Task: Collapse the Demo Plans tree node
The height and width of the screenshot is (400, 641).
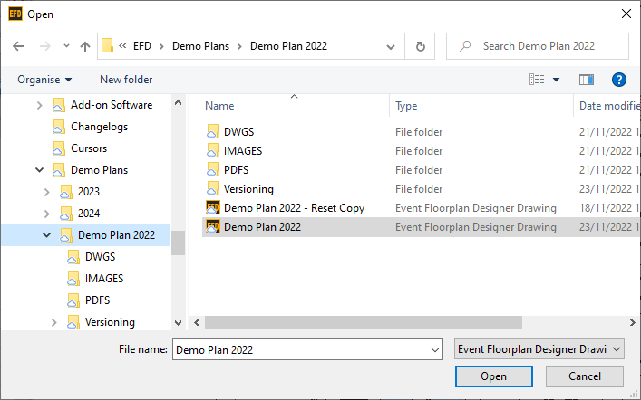Action: tap(39, 170)
